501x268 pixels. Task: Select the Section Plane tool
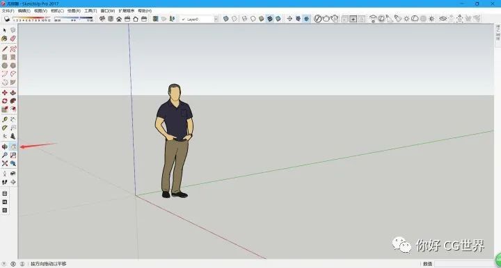point(13,182)
